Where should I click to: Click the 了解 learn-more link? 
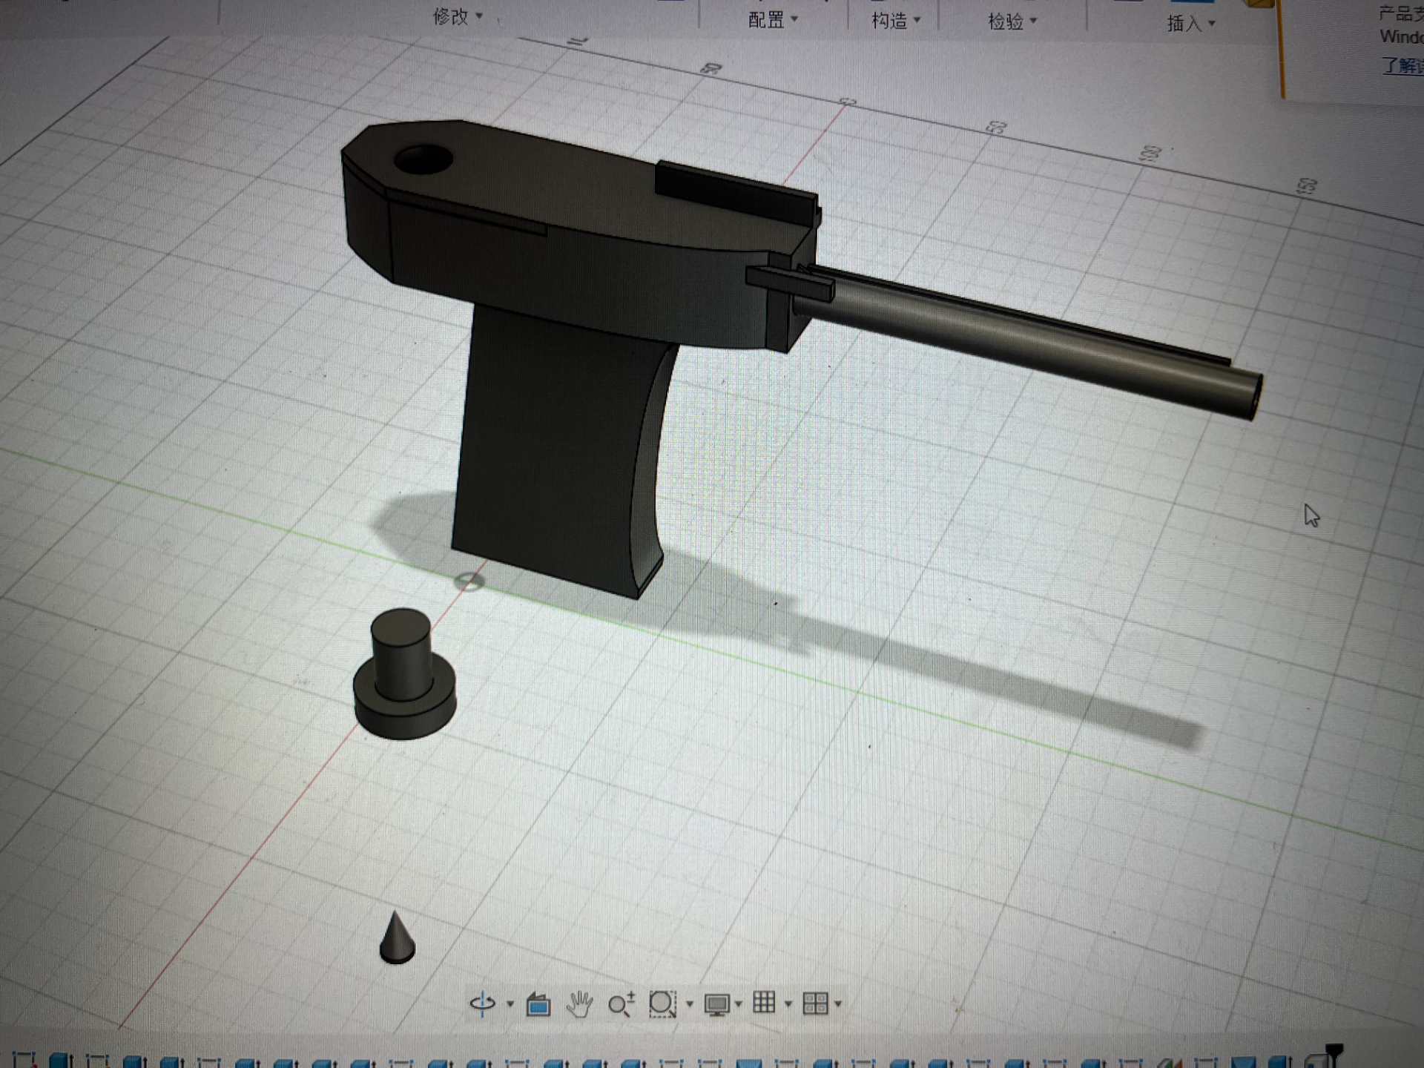tap(1402, 65)
